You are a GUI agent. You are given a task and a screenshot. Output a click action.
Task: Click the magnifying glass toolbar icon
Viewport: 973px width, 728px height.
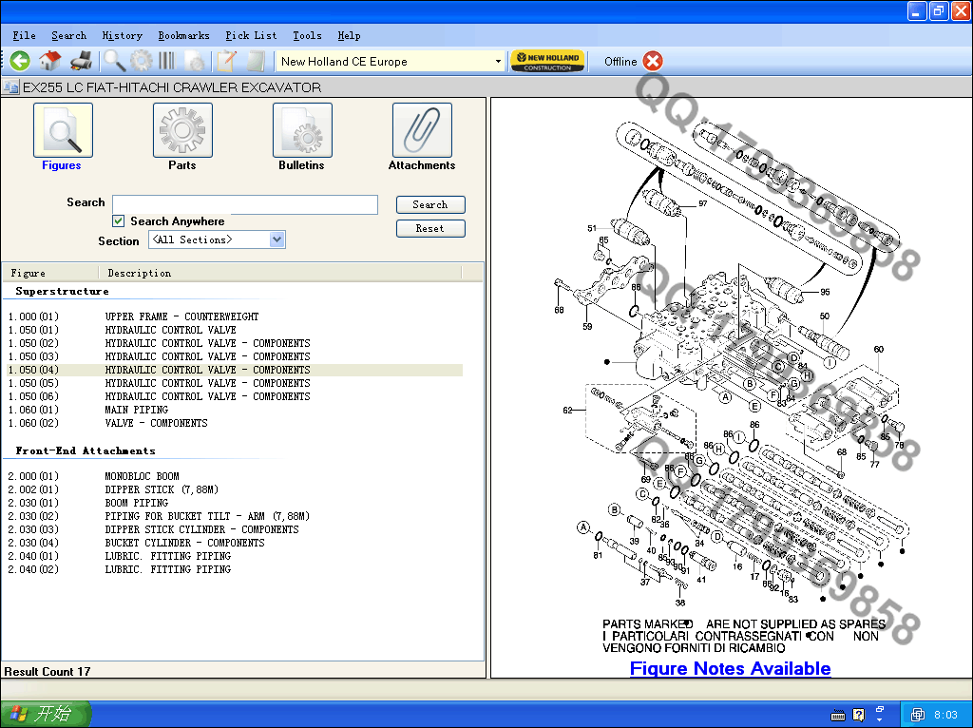tap(114, 62)
